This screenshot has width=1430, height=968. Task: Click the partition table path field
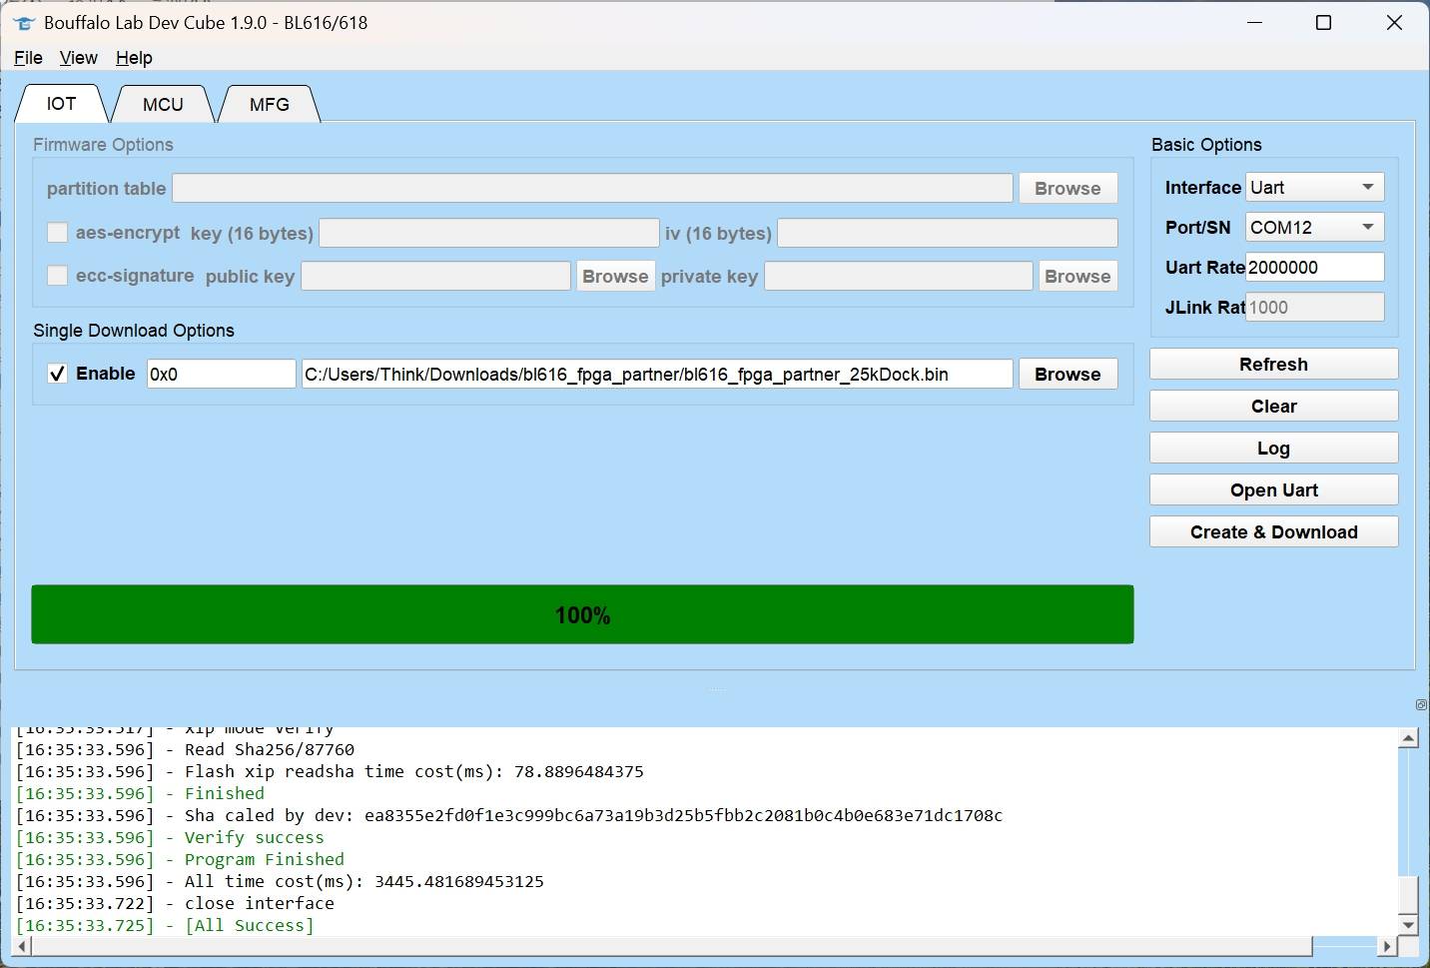pos(593,188)
